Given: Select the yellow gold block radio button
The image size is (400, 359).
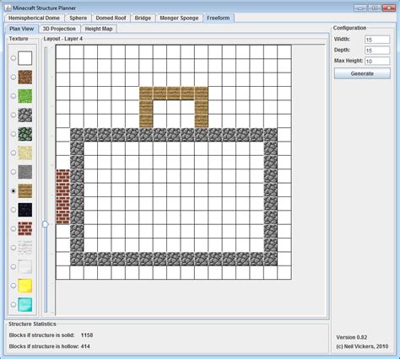Looking at the screenshot, I should (x=14, y=286).
